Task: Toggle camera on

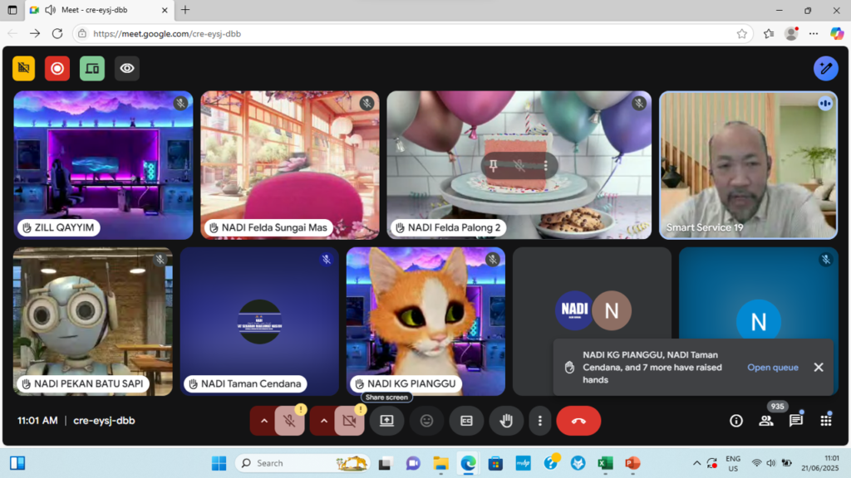Action: click(x=349, y=421)
